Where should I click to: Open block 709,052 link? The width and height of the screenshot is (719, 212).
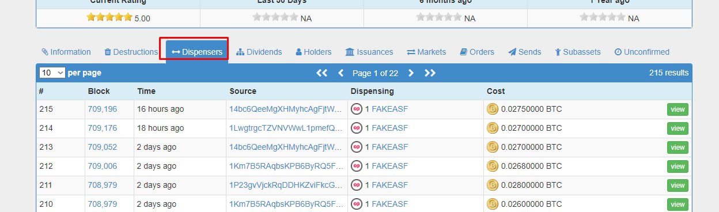point(103,147)
